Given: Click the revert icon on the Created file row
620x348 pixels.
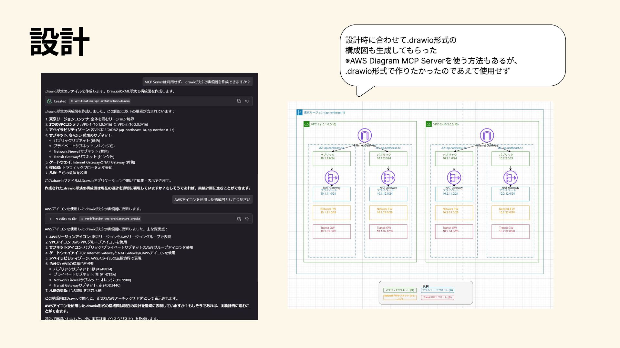Looking at the screenshot, I should tap(247, 101).
